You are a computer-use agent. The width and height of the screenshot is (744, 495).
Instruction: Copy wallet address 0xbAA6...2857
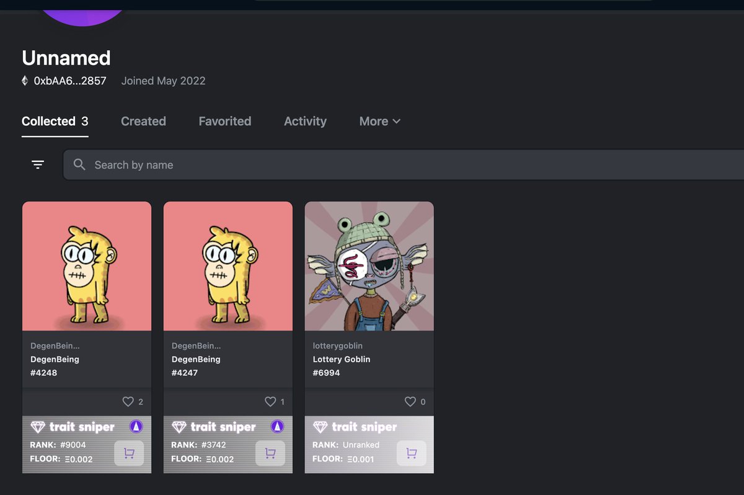(70, 81)
